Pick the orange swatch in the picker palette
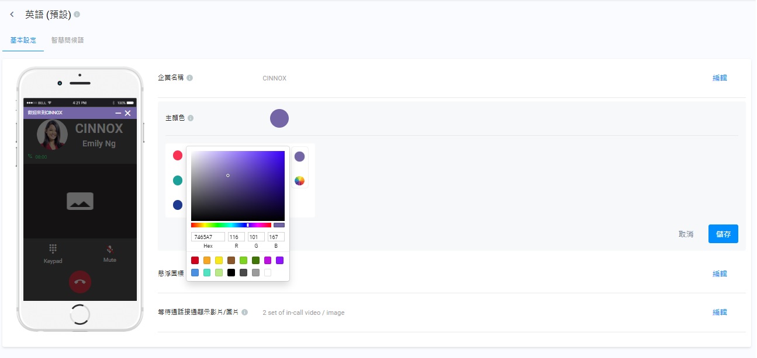The height and width of the screenshot is (358, 757). tap(207, 261)
